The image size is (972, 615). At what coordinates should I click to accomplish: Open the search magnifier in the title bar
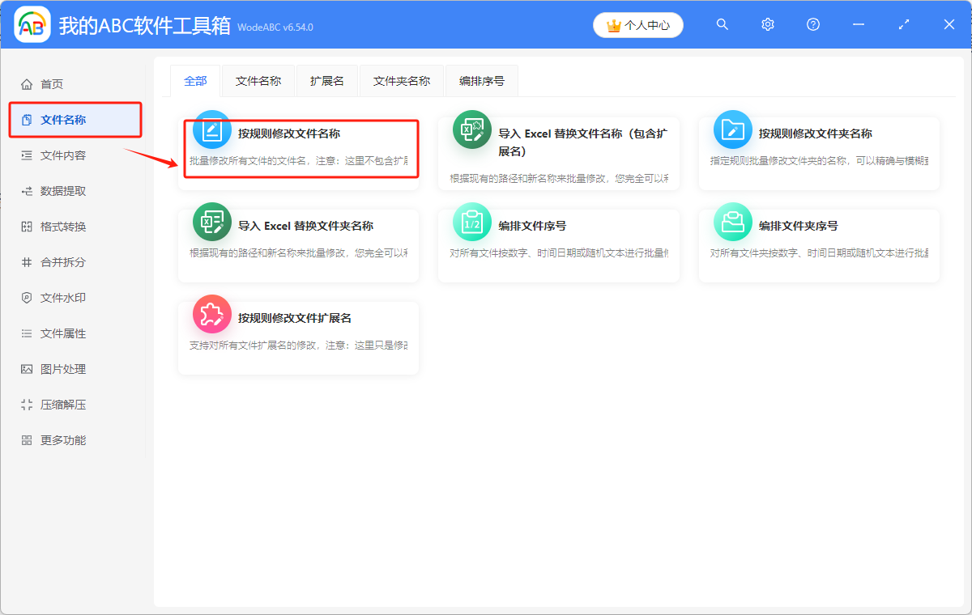722,24
